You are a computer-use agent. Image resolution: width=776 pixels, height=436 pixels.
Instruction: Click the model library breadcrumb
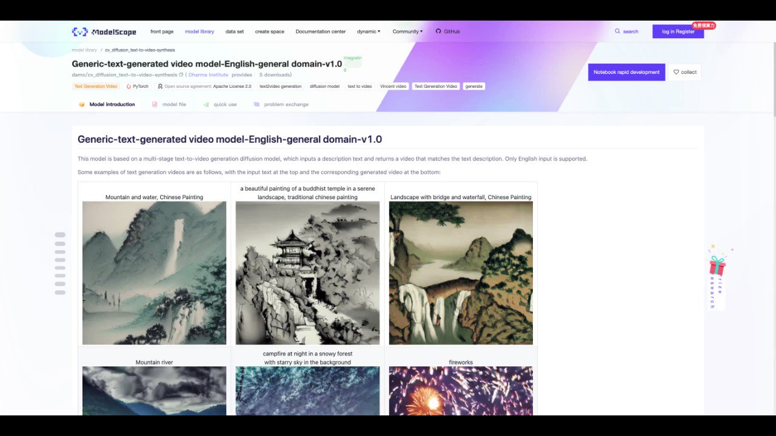(x=84, y=50)
